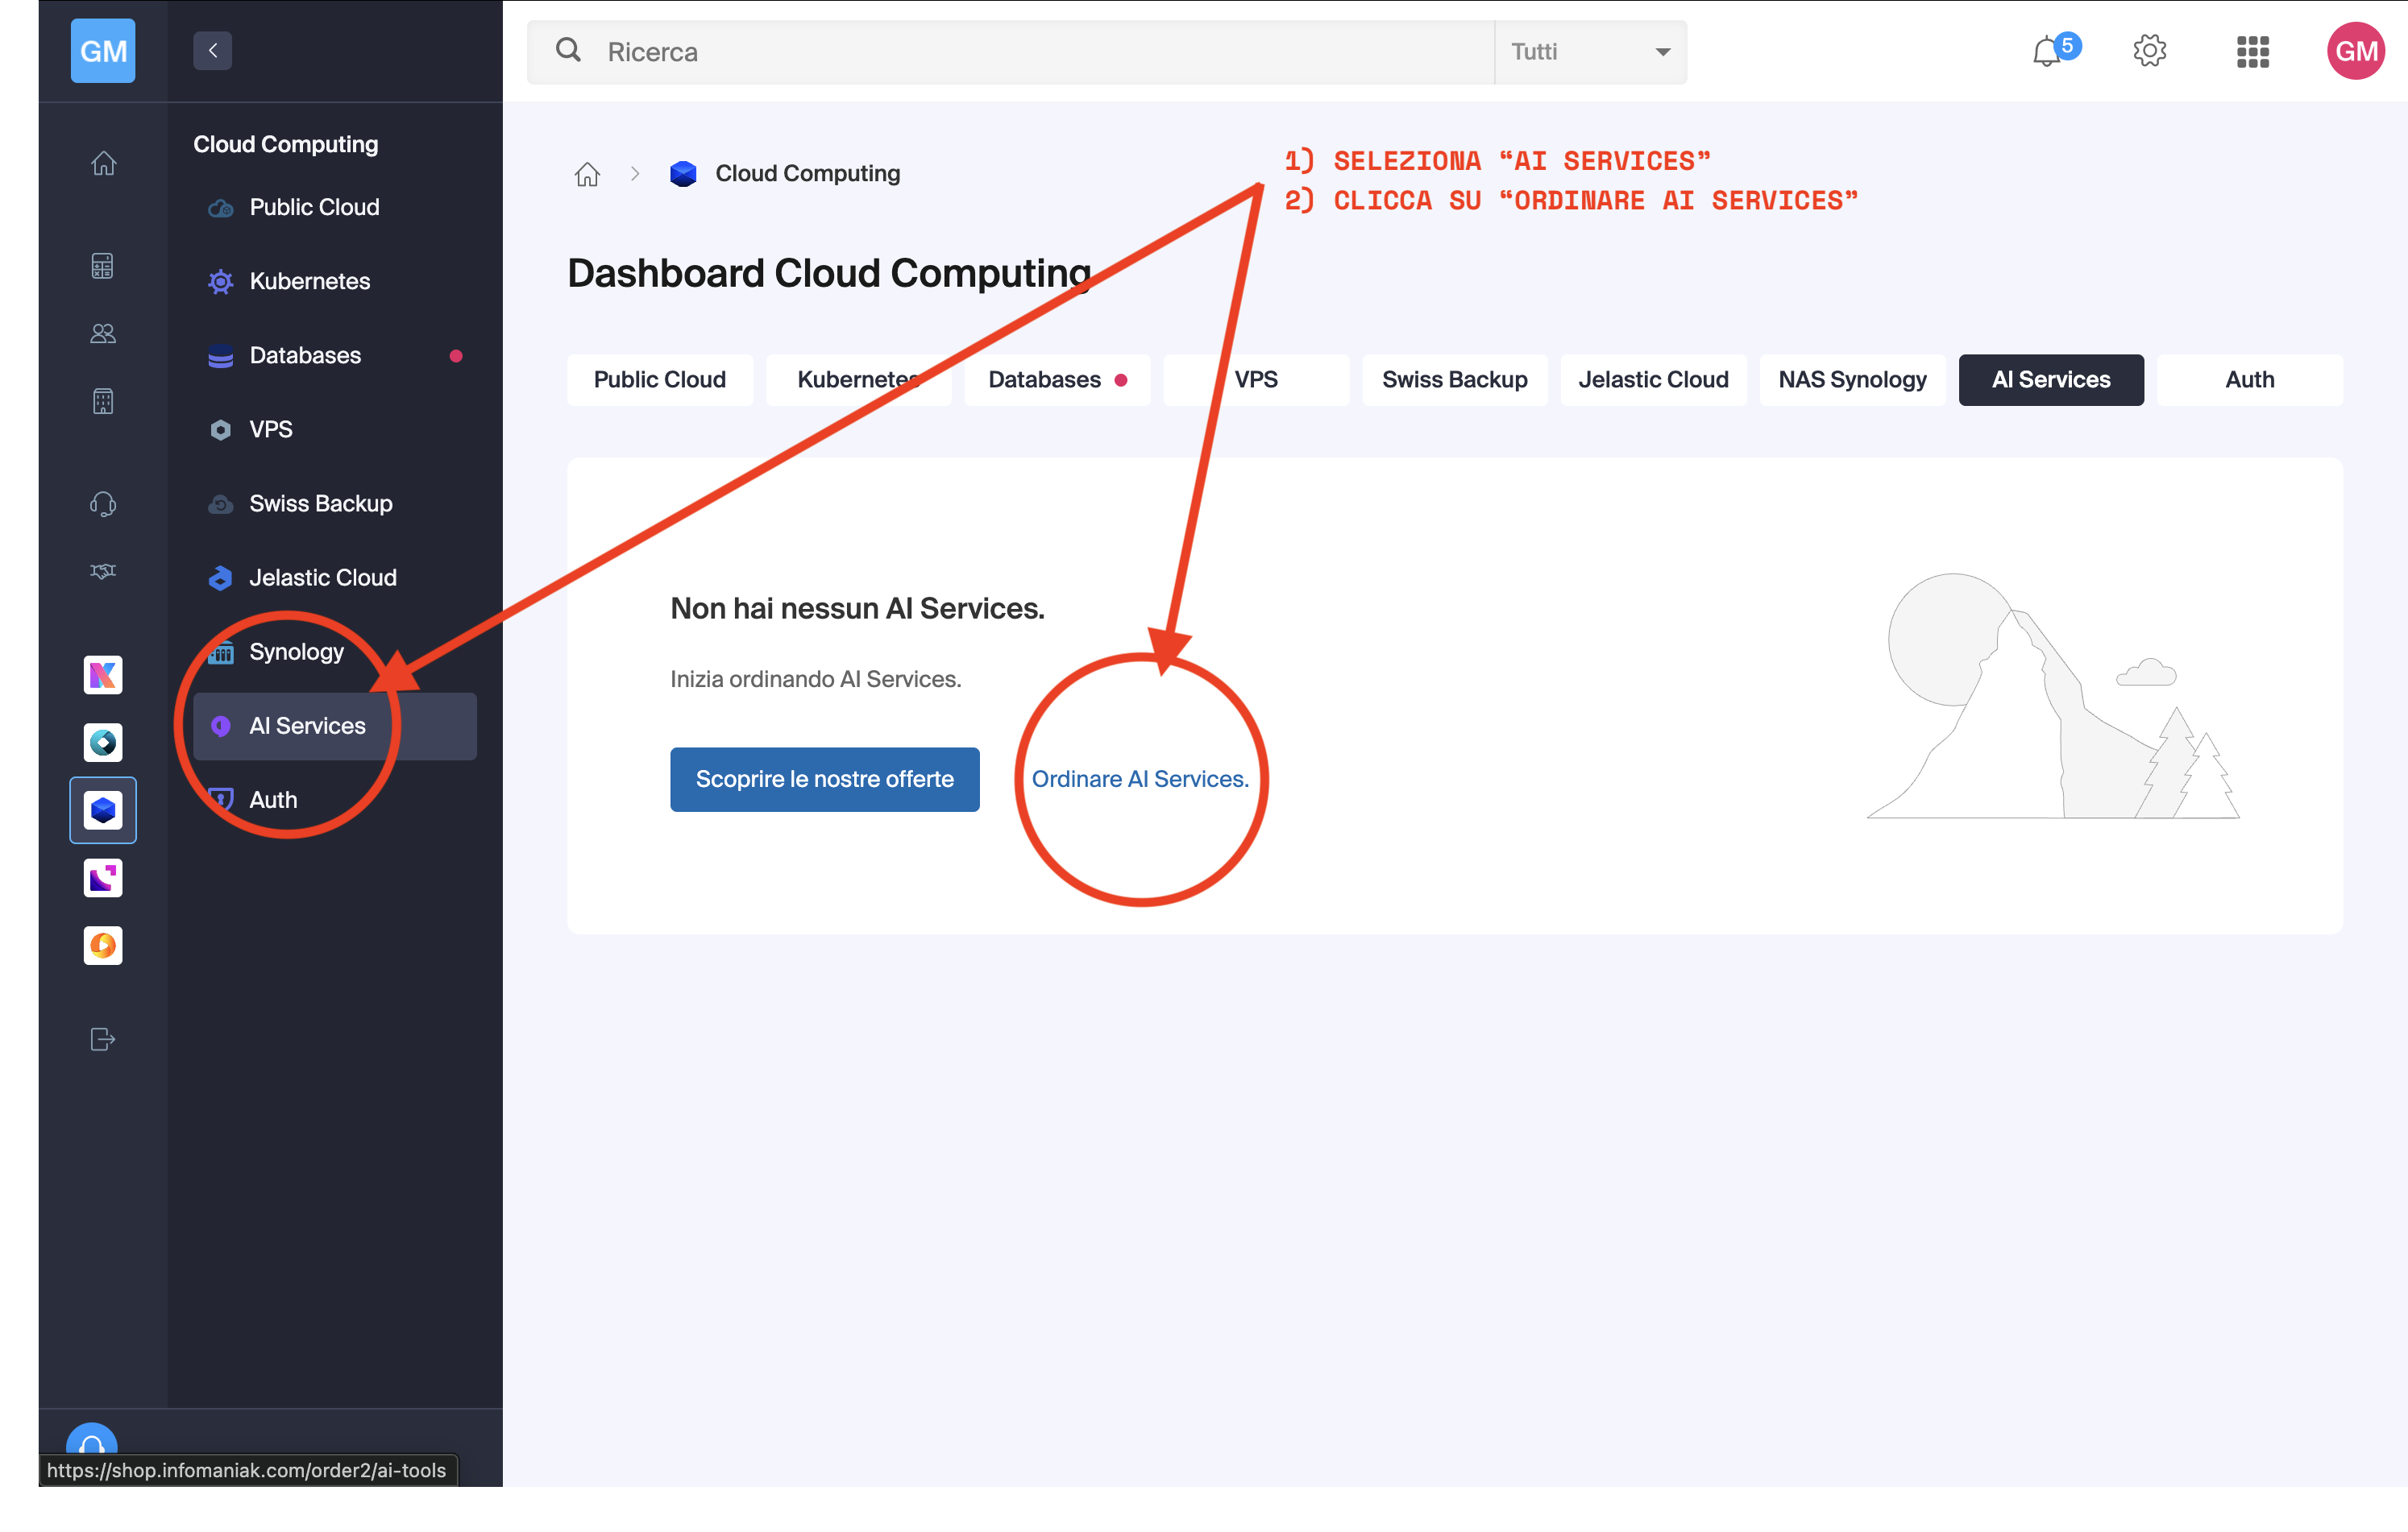Switch to the Jelastic Cloud tab
This screenshot has height=1532, width=2408.
tap(1654, 379)
